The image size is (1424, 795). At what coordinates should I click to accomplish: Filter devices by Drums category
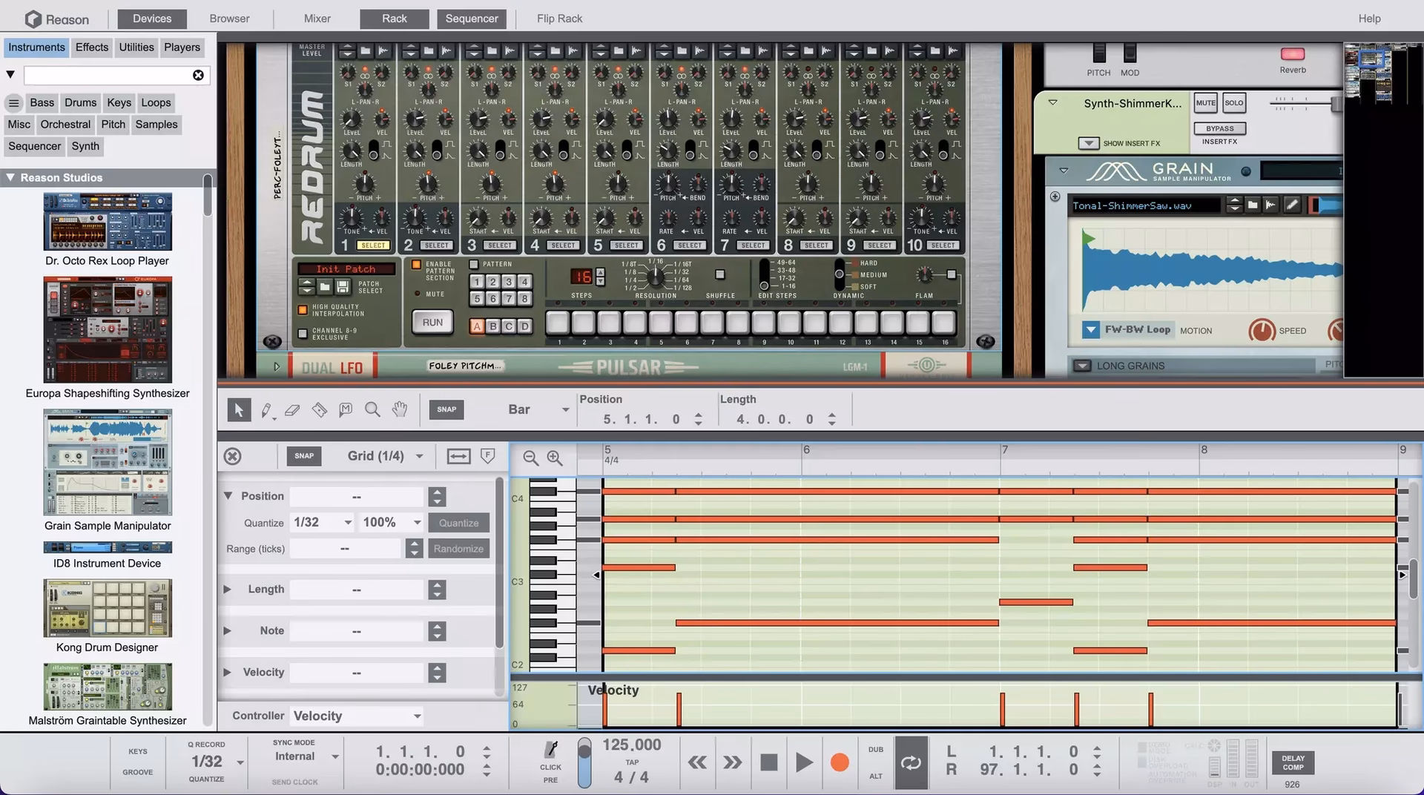click(80, 102)
